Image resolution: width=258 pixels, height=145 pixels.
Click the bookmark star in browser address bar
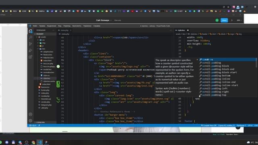[228, 7]
